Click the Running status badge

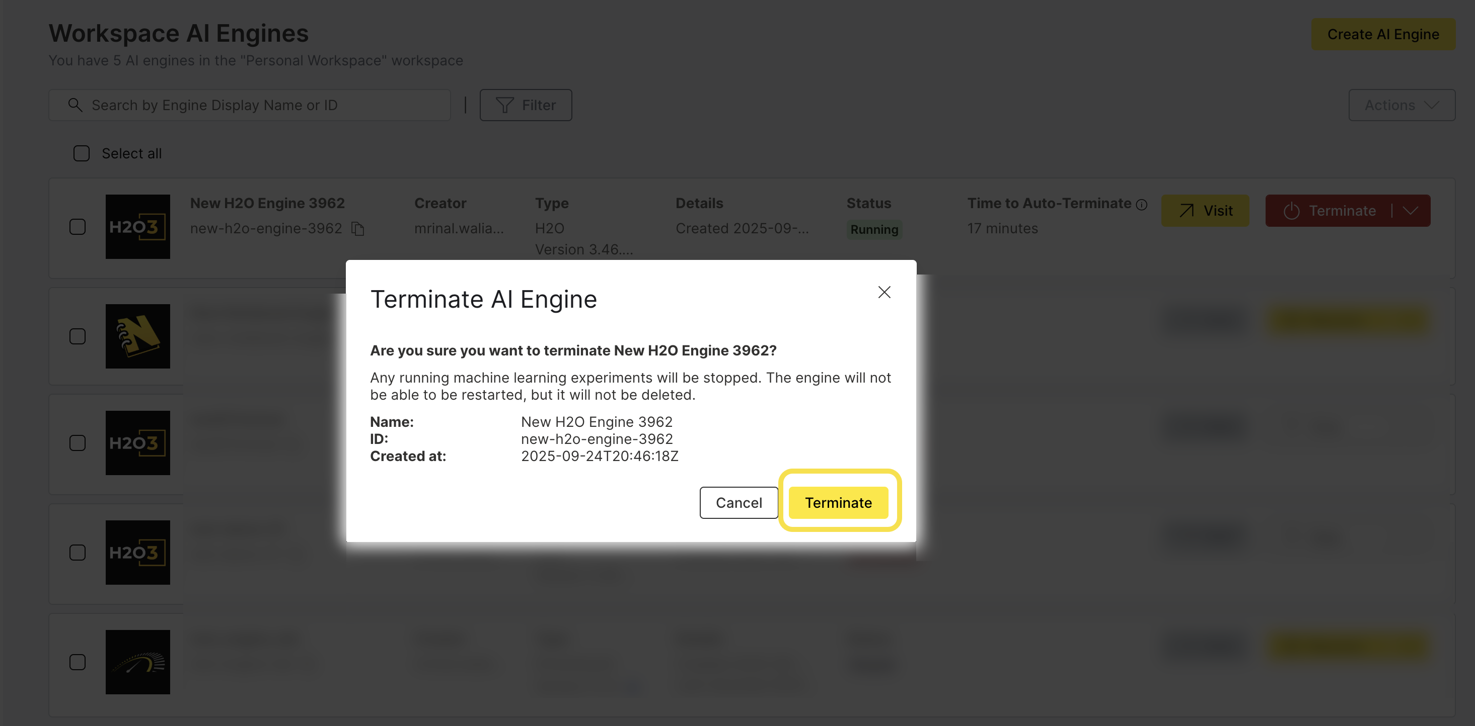click(x=874, y=229)
